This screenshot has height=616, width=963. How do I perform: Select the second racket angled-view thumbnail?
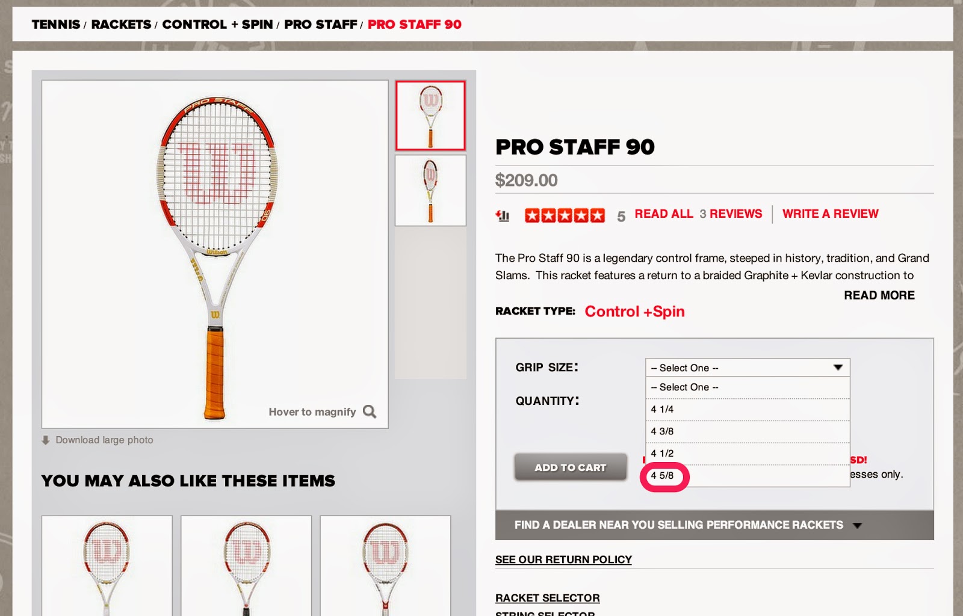(x=430, y=191)
